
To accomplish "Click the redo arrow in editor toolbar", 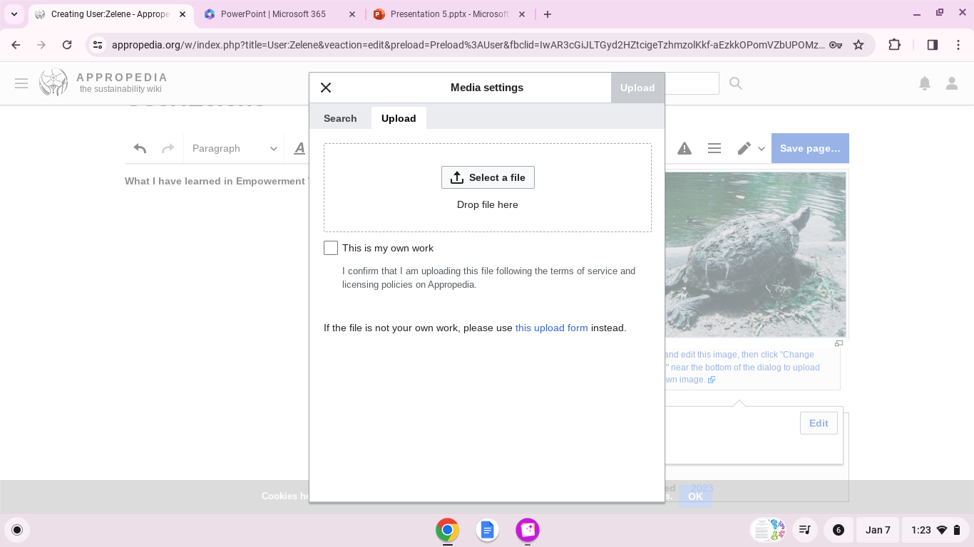I will [x=168, y=148].
